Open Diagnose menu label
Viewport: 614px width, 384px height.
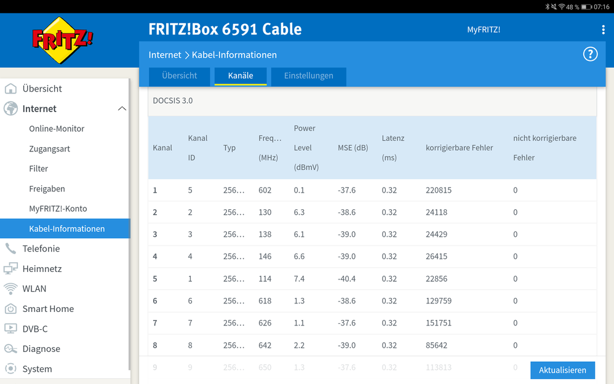pyautogui.click(x=41, y=349)
